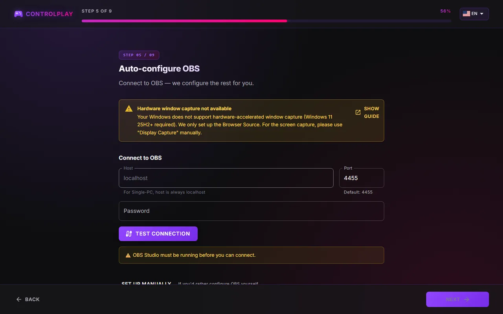Click the Test Connection button
The image size is (503, 314).
click(158, 234)
